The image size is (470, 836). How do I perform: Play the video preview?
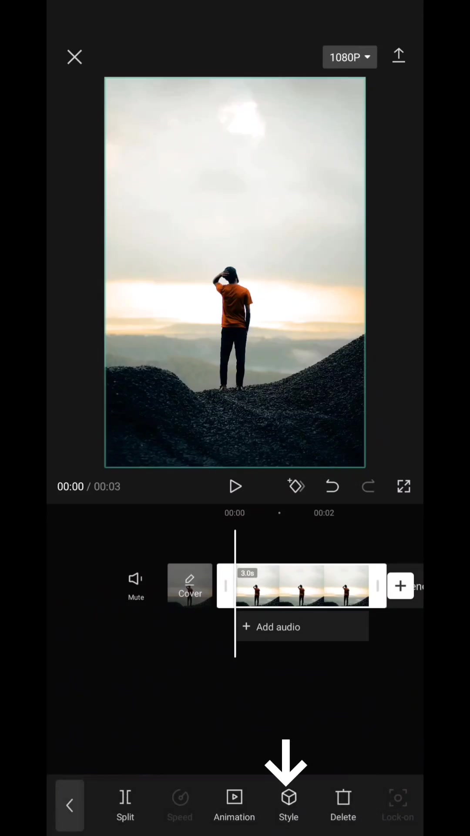tap(235, 486)
